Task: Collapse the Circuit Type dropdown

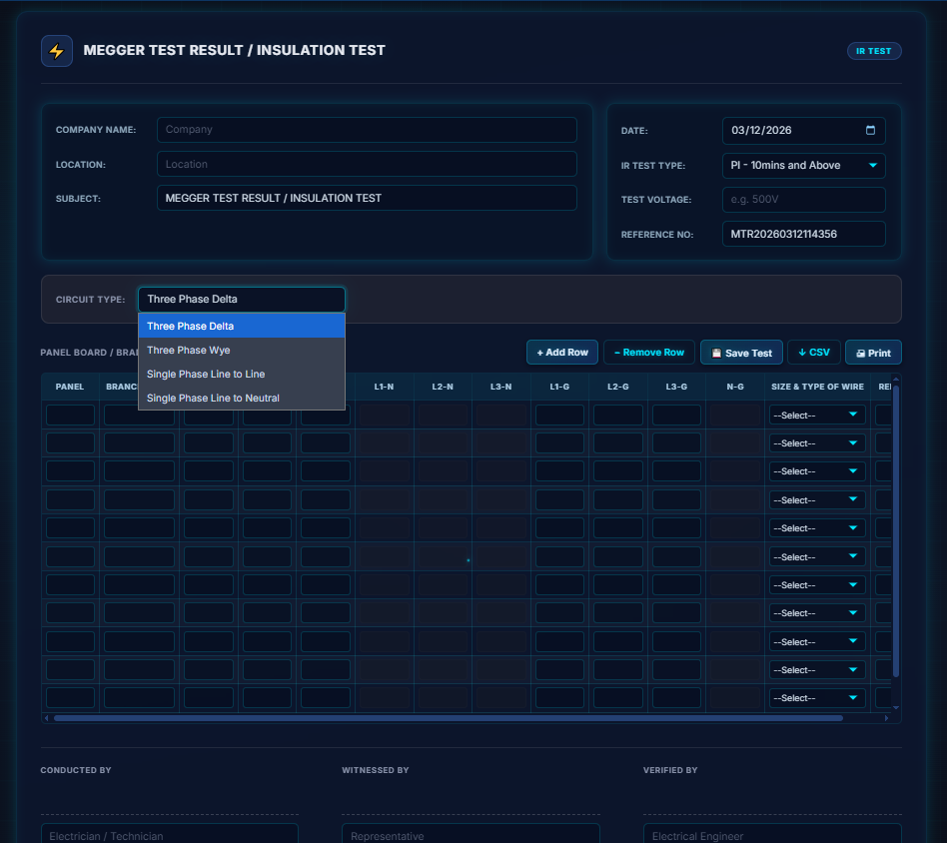Action: pos(241,300)
